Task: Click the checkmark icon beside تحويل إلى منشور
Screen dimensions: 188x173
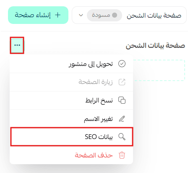Action: click(x=122, y=64)
